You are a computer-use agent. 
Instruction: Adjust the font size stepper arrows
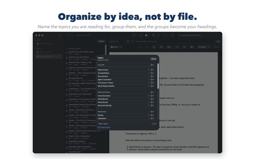(x=128, y=41)
